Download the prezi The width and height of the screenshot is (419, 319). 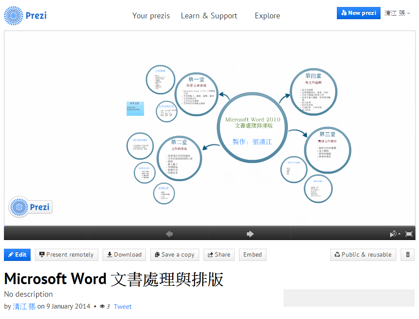click(x=124, y=255)
